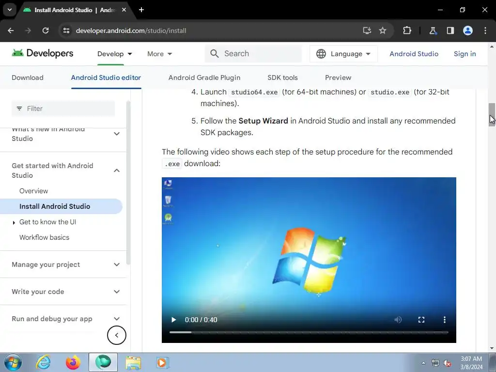The width and height of the screenshot is (496, 372).
Task: Open the Language dropdown
Action: [x=343, y=54]
